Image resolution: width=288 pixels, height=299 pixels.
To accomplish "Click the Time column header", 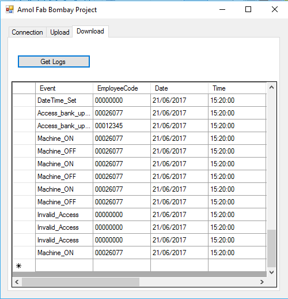I will [x=237, y=88].
